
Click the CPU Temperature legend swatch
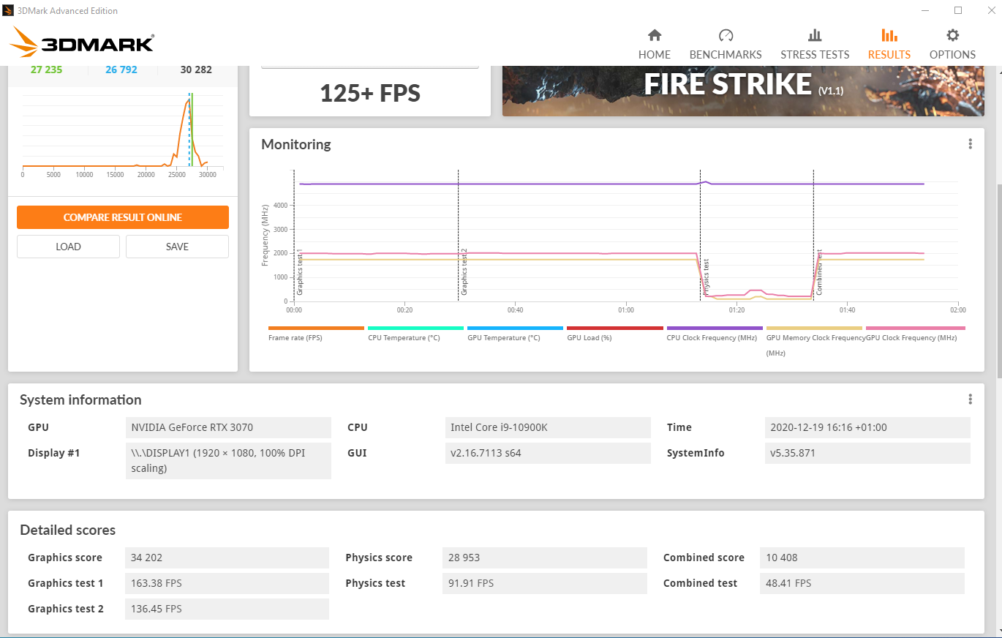pyautogui.click(x=415, y=329)
